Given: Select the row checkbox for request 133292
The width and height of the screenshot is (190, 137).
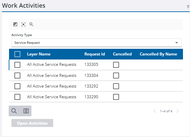Looking at the screenshot, I should pyautogui.click(x=17, y=86).
